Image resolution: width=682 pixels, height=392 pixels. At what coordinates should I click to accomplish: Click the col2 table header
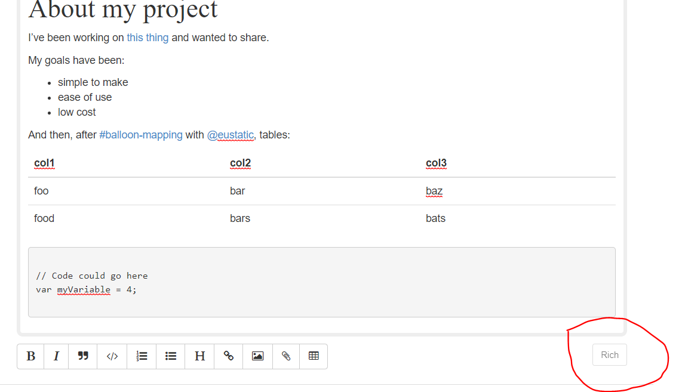(240, 162)
